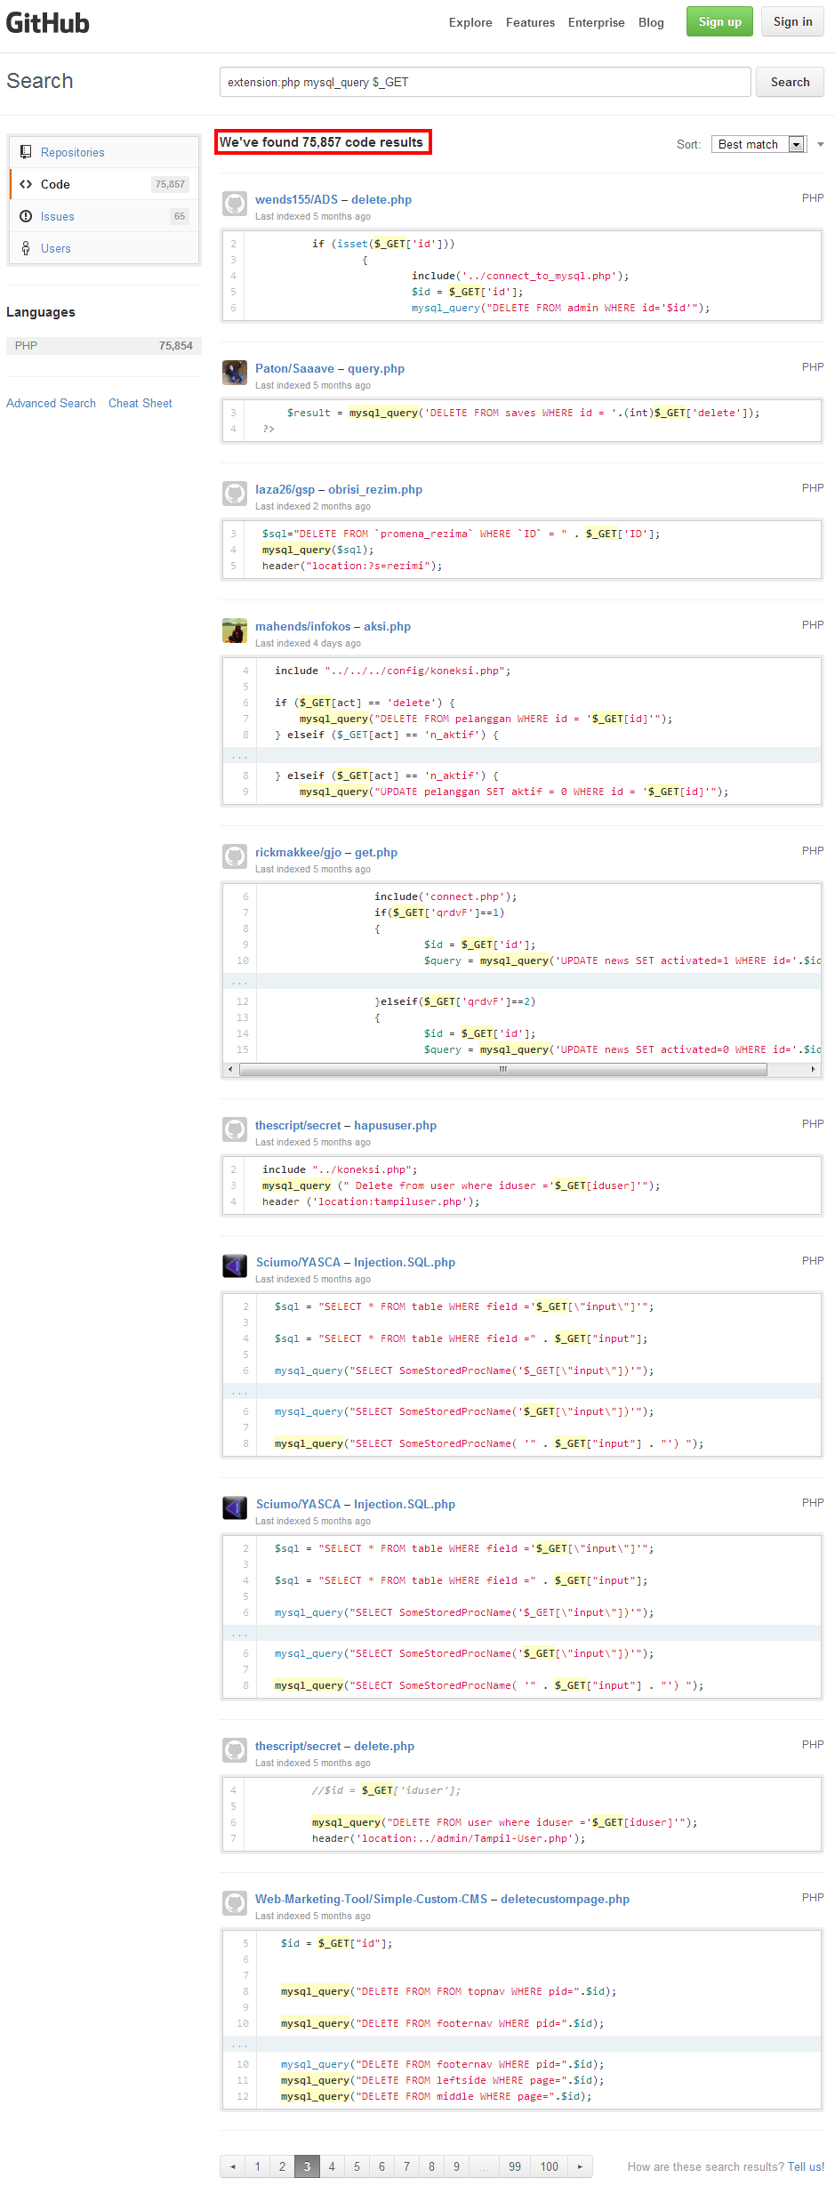The width and height of the screenshot is (835, 2186).
Task: Open aksi.php file link
Action: pyautogui.click(x=387, y=626)
